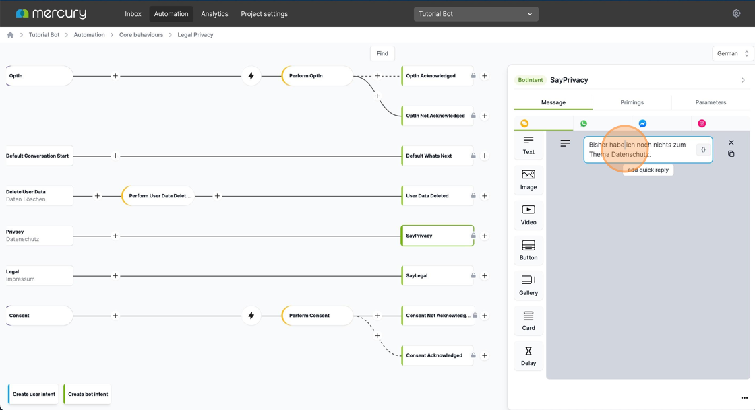Click the lightning trigger icon before Perform Consent

click(x=251, y=316)
